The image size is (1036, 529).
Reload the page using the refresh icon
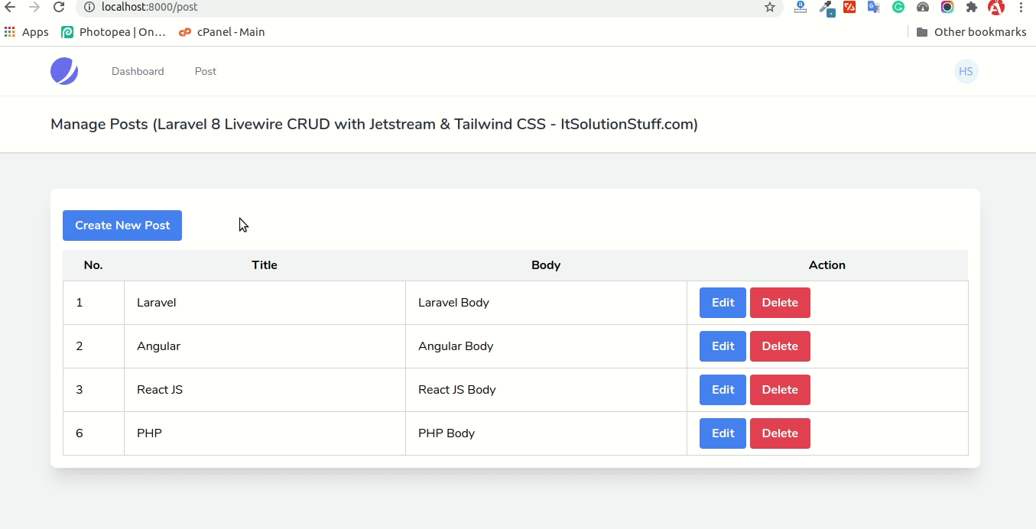tap(59, 8)
